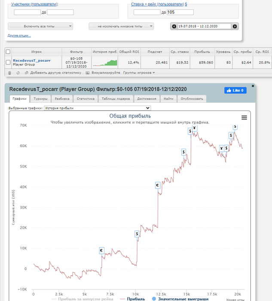Click the refresh icon below player table
Viewport: 272px width, 301px height.
(18, 73)
